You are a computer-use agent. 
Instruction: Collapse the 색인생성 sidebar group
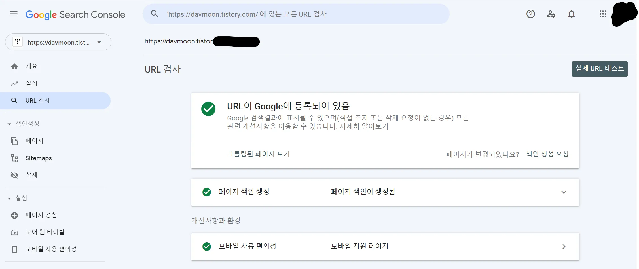pyautogui.click(x=9, y=123)
